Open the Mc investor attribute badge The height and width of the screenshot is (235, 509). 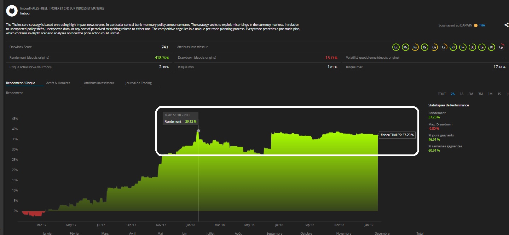tap(406, 47)
